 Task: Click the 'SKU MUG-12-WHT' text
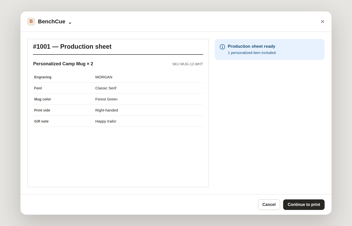pyautogui.click(x=188, y=64)
